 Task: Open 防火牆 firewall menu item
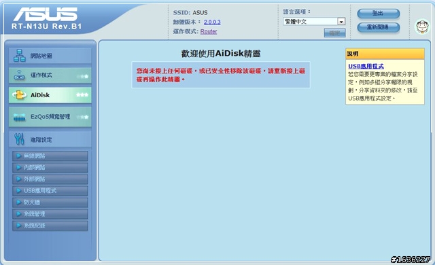click(50, 202)
